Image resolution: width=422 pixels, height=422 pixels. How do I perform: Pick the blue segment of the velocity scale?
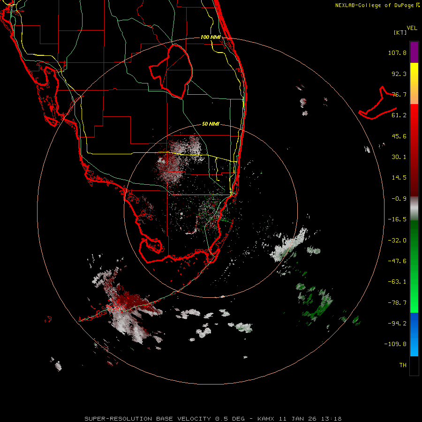coord(414,334)
